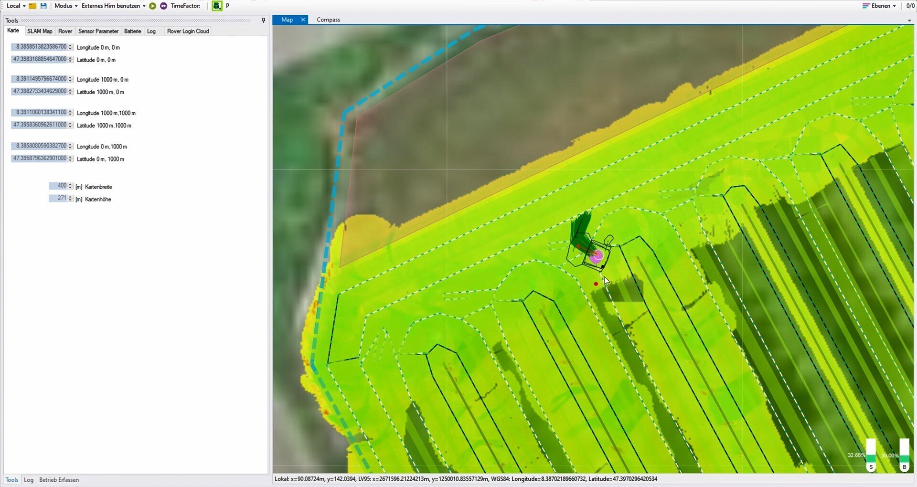
Task: Click the pink rover marker on map
Action: tap(596, 256)
